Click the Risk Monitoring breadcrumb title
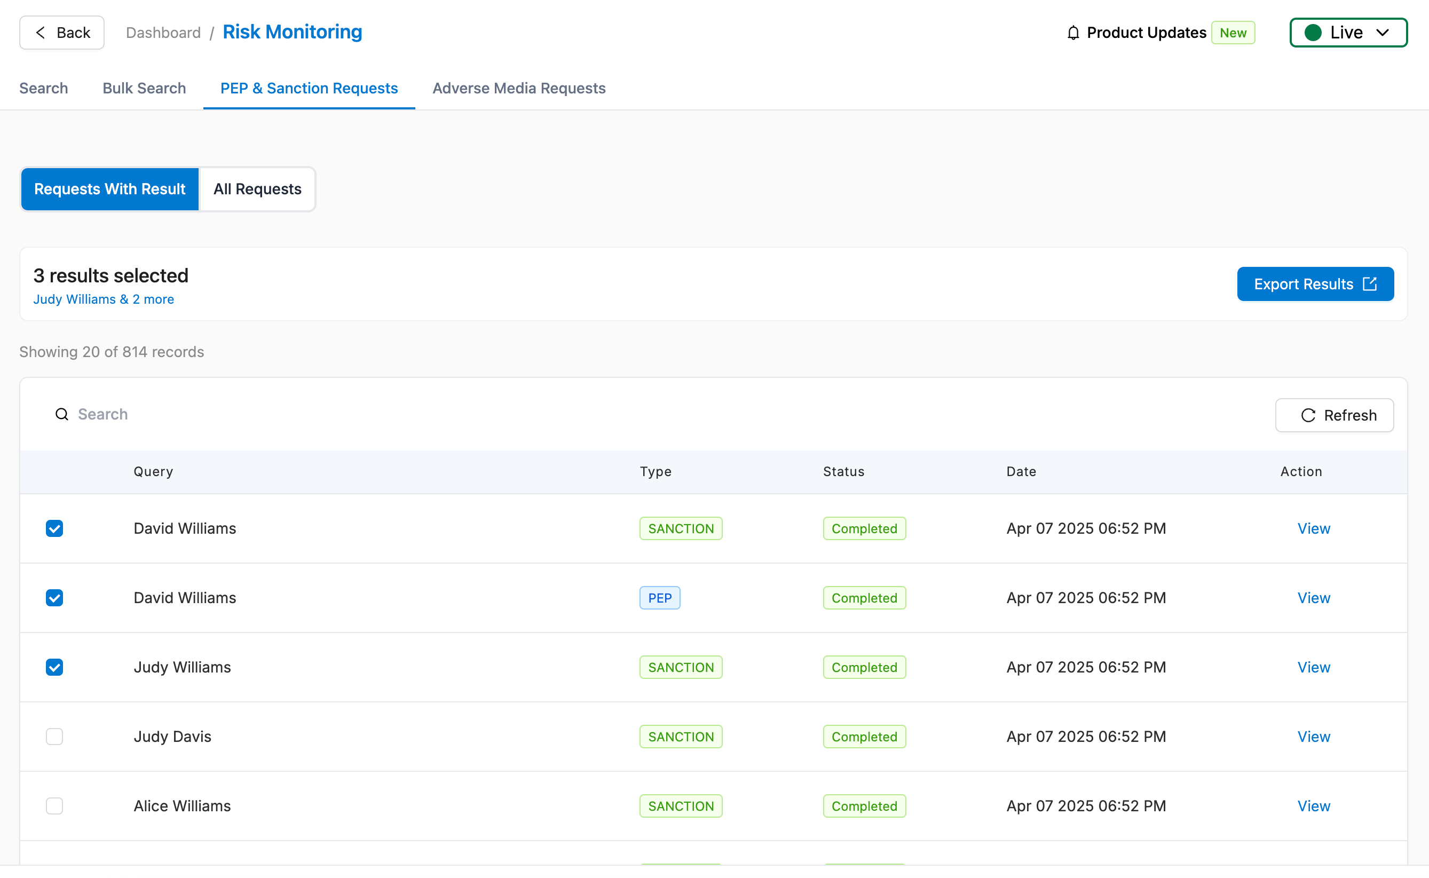Image resolution: width=1429 pixels, height=878 pixels. point(292,32)
